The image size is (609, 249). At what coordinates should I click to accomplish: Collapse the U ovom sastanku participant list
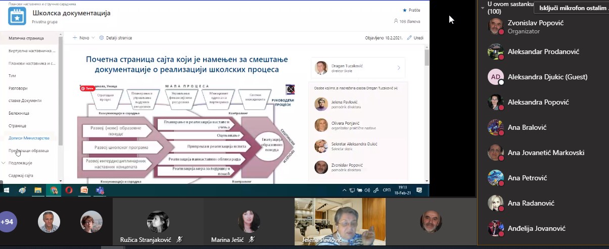click(483, 8)
